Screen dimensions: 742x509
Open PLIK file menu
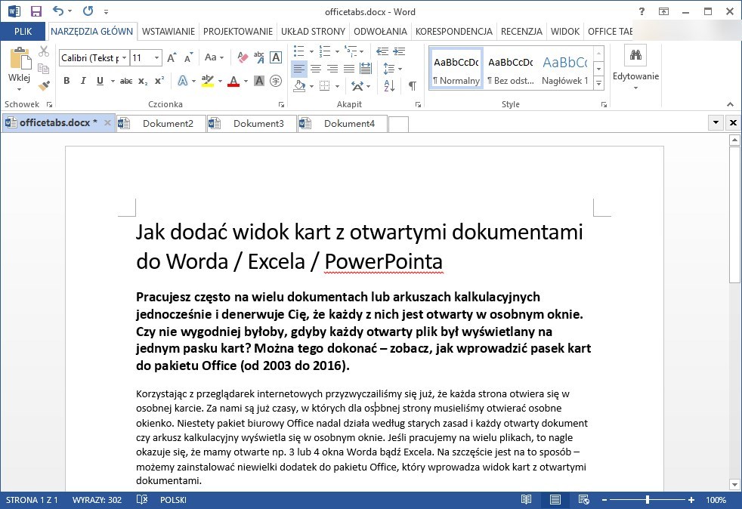coord(23,31)
